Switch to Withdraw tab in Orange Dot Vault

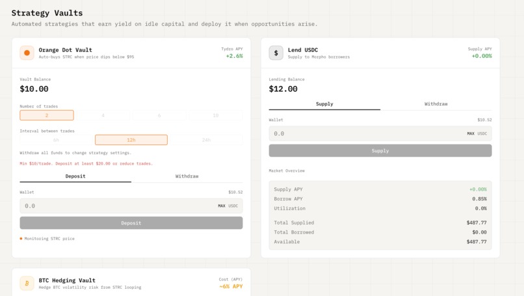[x=187, y=176]
